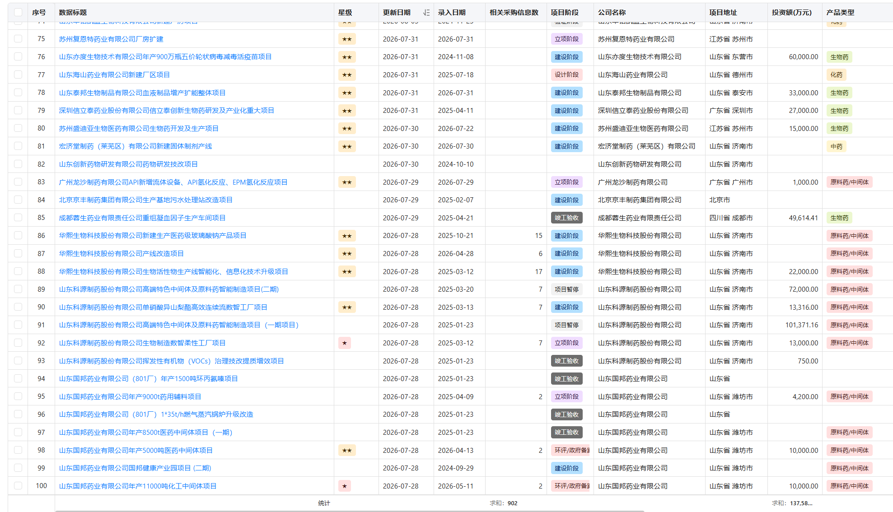893x512 pixels.
Task: Open 山东泰邦生物制品 血液制品增产扩能 project
Action: (142, 93)
